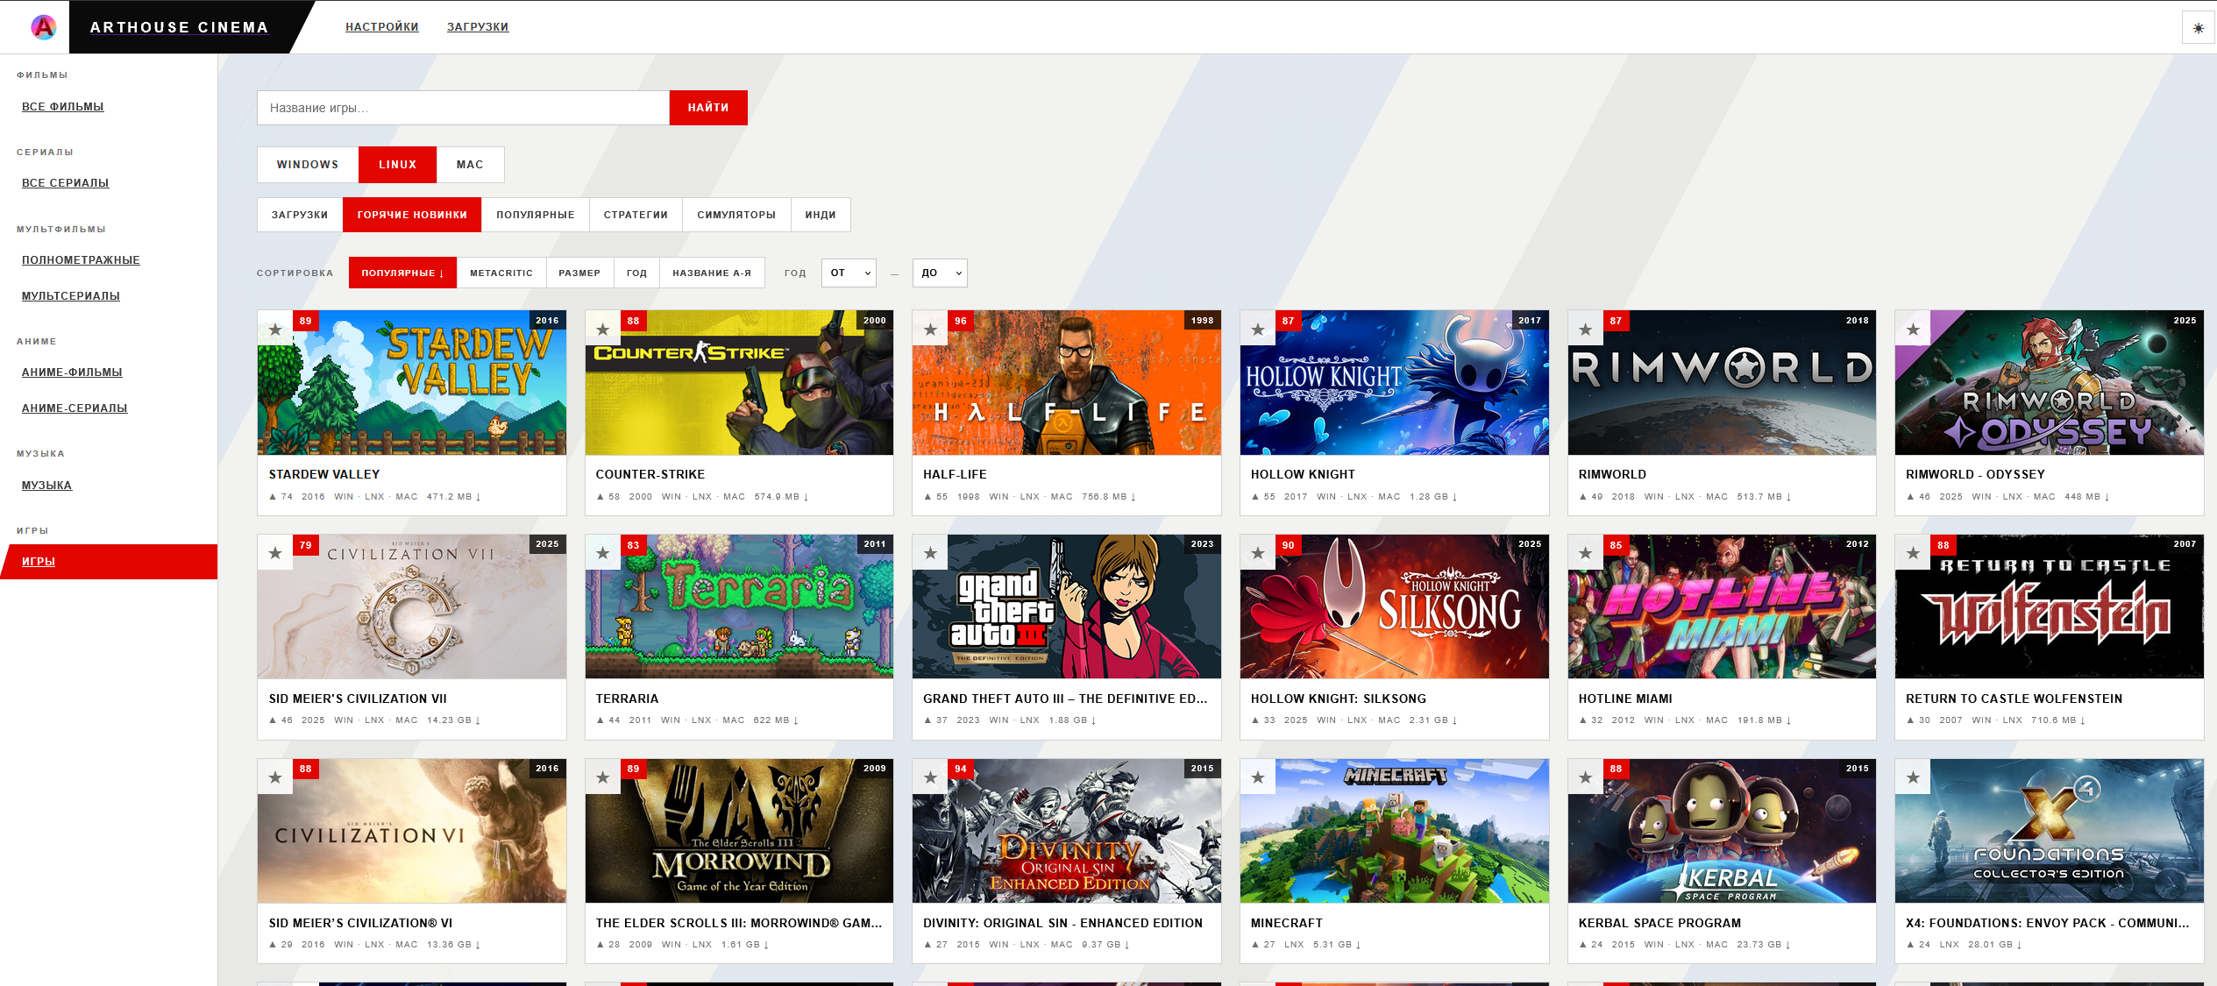The image size is (2217, 986).
Task: Star the Morrowind game card
Action: [603, 777]
